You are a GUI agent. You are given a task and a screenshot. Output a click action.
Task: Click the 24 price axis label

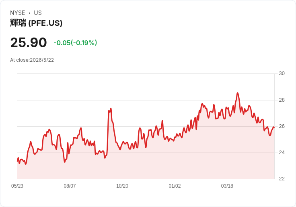[282, 152]
